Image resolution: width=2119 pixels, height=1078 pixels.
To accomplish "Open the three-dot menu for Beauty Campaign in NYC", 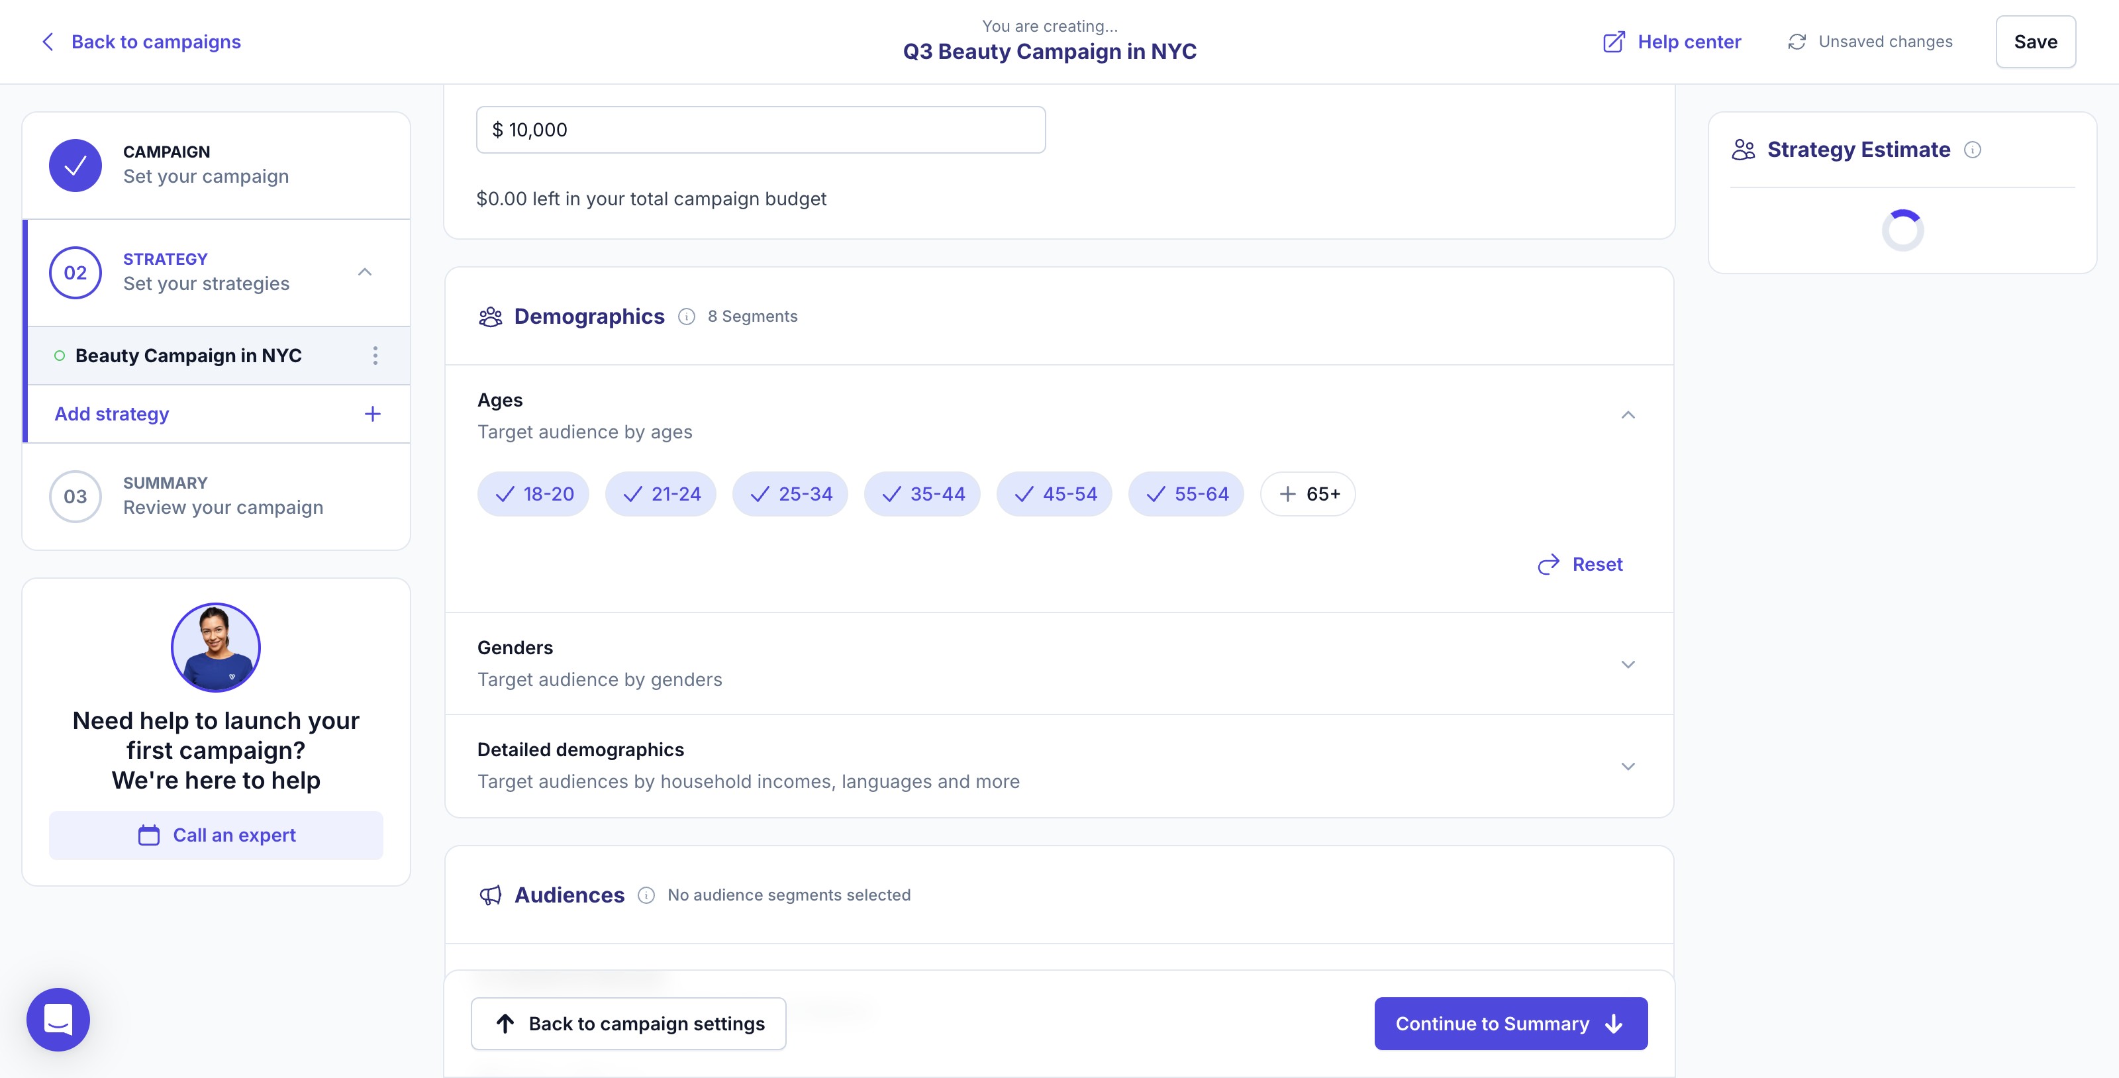I will (375, 356).
